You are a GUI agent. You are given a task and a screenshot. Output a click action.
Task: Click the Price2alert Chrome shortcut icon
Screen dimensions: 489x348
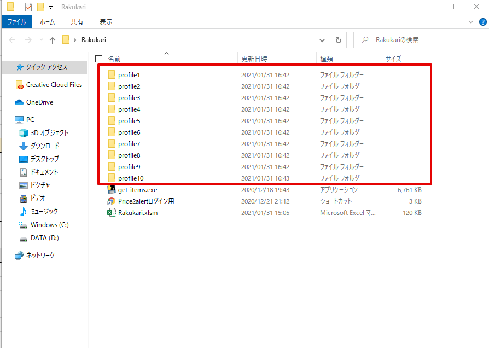tap(111, 201)
